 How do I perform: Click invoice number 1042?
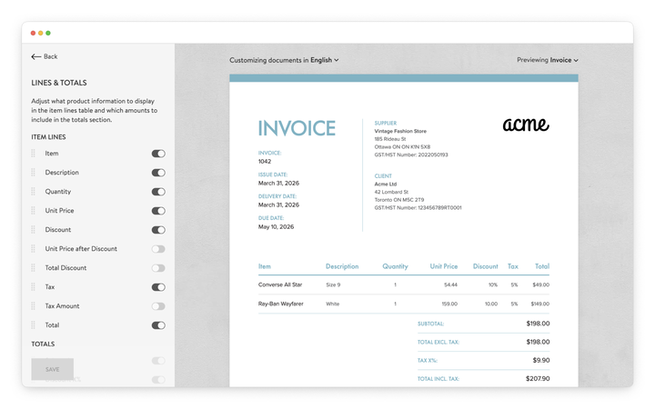pos(265,162)
